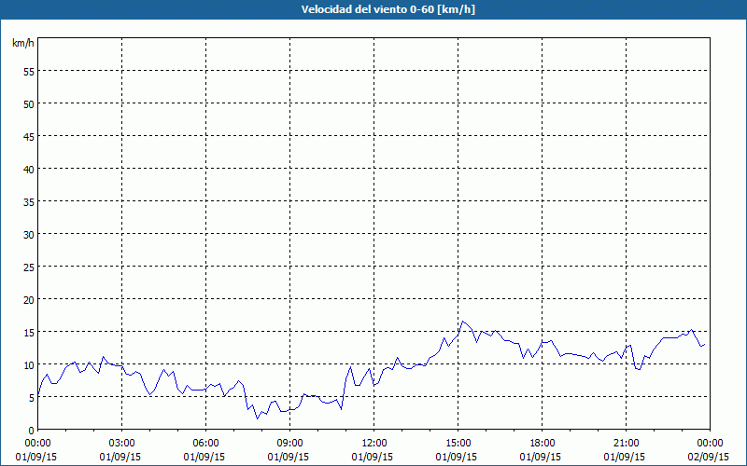747x466 pixels.
Task: Click the y-axis value 10
Action: (x=29, y=364)
